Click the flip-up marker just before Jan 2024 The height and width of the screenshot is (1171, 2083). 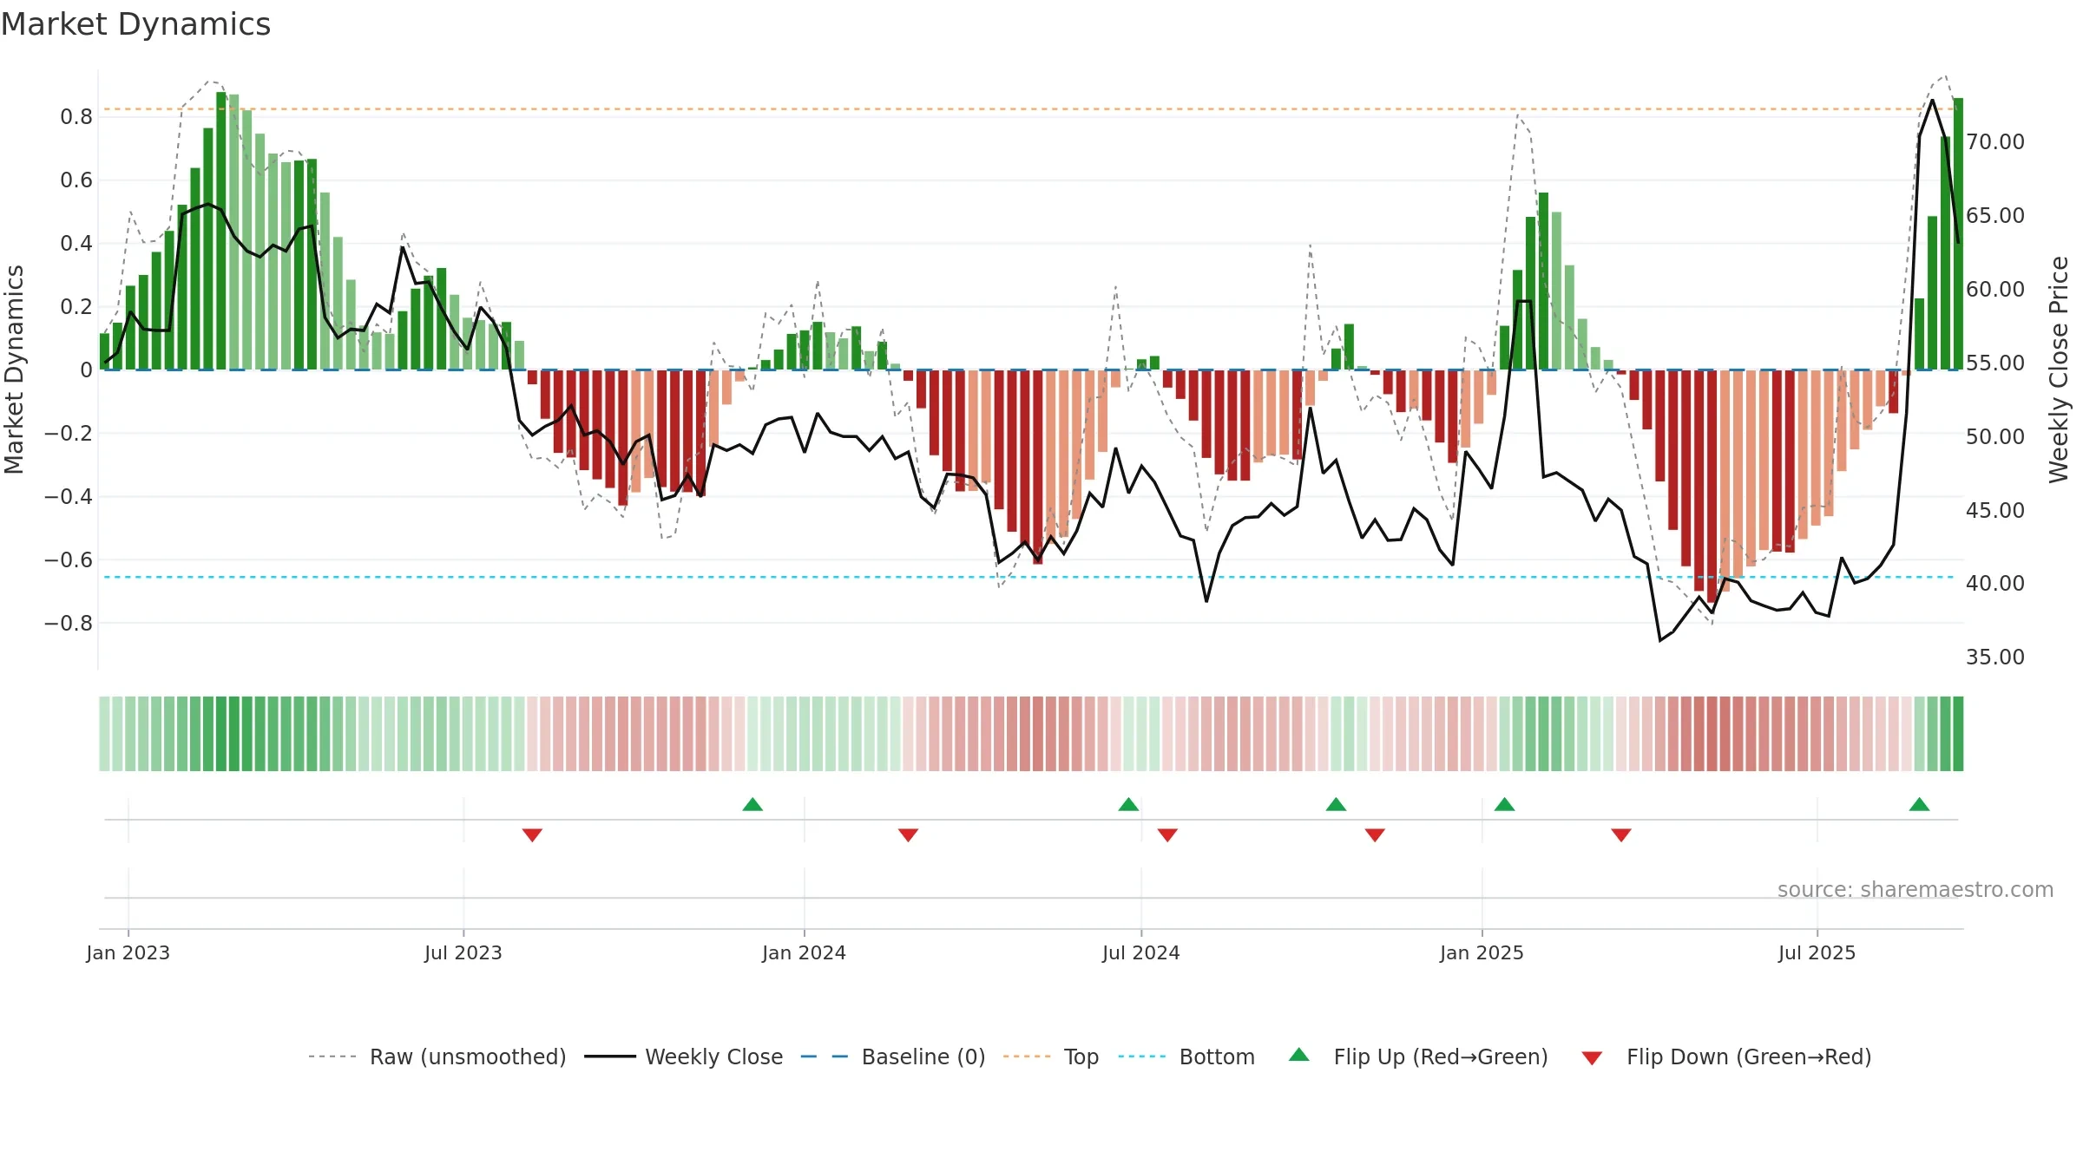pyautogui.click(x=752, y=804)
